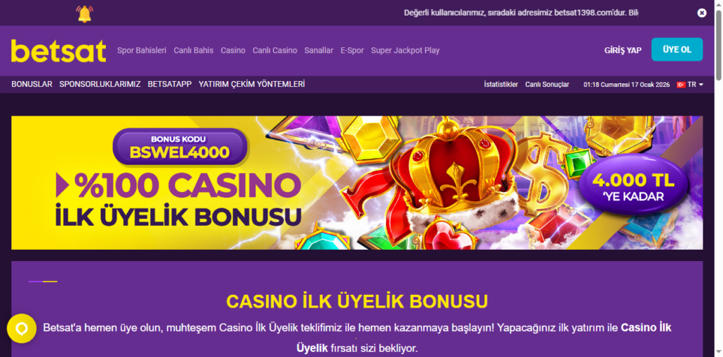Click the ÜYE OL signup button
Image resolution: width=723 pixels, height=357 pixels.
[677, 49]
